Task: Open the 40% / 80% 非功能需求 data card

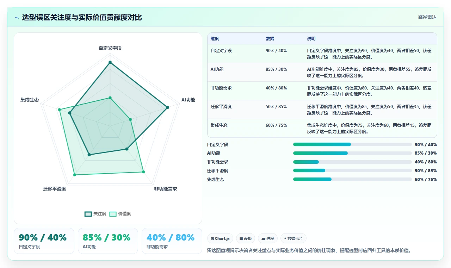Action: coord(172,241)
